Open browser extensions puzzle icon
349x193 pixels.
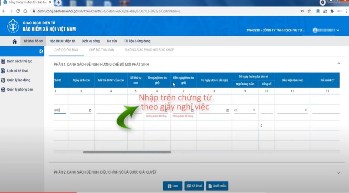coord(332,11)
